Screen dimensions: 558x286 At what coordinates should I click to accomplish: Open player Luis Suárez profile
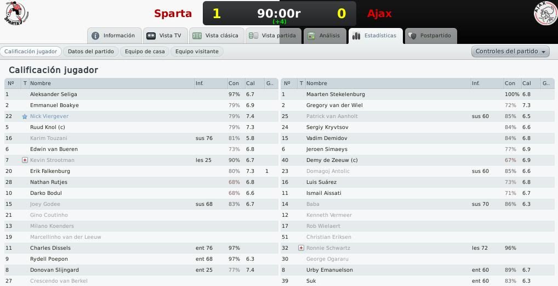321,182
